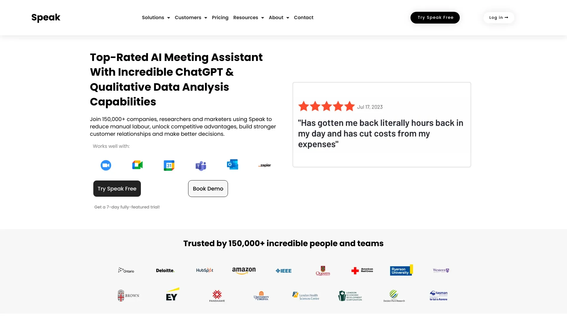567x318 pixels.
Task: Click the HubSpot trusted partner logo
Action: tap(204, 270)
